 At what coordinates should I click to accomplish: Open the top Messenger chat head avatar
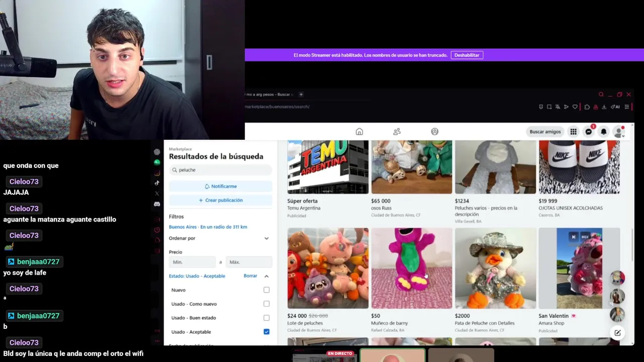coord(617,278)
